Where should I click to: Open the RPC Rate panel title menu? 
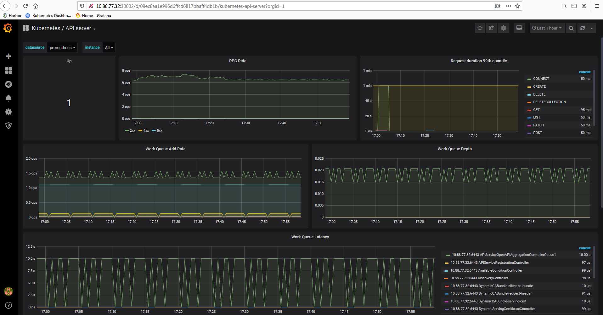point(238,61)
